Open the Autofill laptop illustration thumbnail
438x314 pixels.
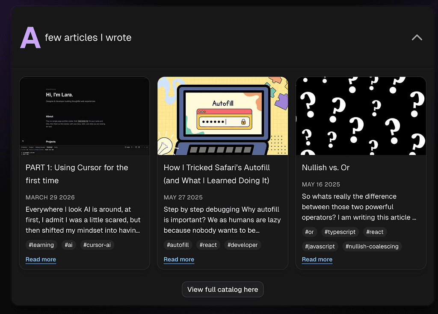pos(222,116)
